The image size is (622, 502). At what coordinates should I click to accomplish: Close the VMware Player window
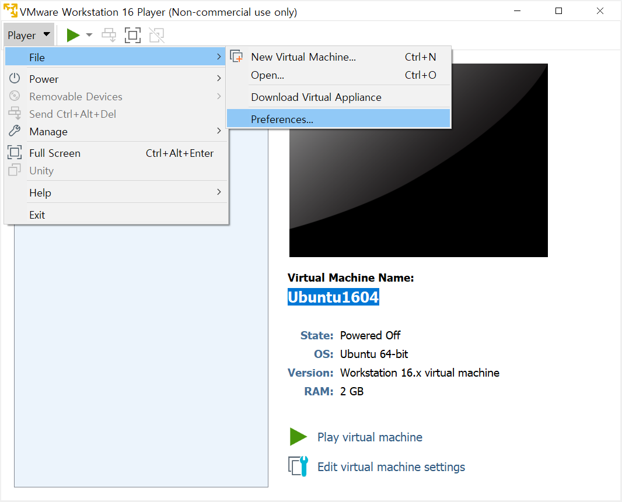pos(600,11)
